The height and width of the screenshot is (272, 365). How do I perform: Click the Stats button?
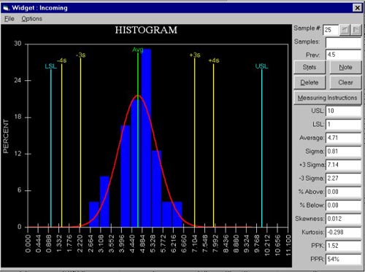tap(310, 67)
